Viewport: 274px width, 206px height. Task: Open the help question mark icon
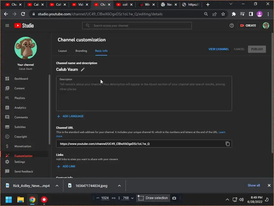(x=231, y=25)
